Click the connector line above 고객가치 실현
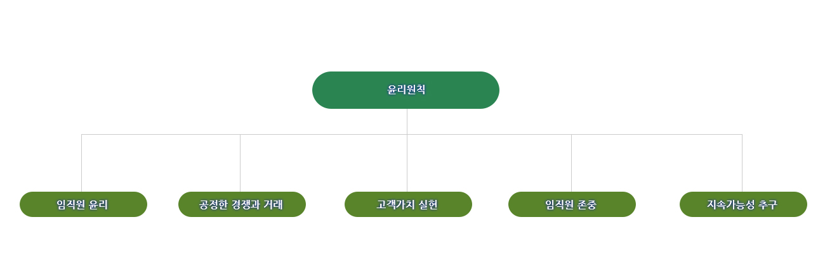 (x=407, y=163)
